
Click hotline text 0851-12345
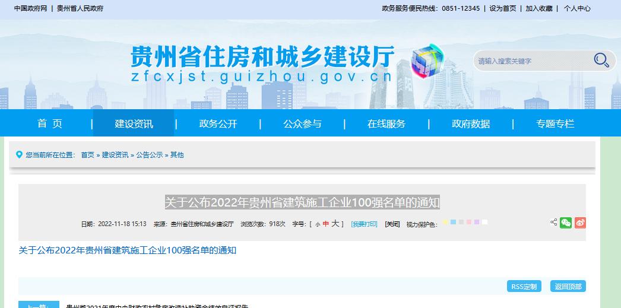pos(461,8)
